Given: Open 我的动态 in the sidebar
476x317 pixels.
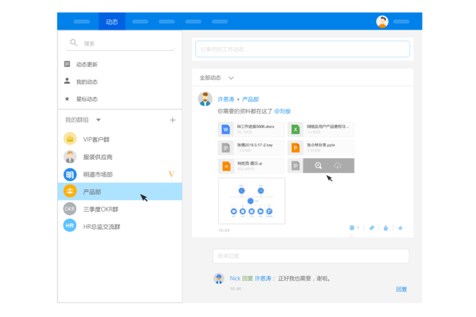Looking at the screenshot, I should (86, 82).
